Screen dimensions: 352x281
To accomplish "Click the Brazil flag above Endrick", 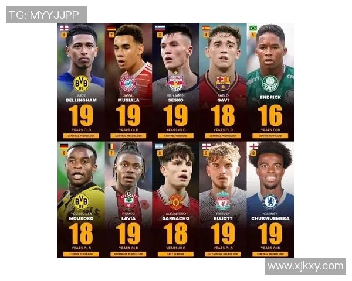I will pos(253,28).
